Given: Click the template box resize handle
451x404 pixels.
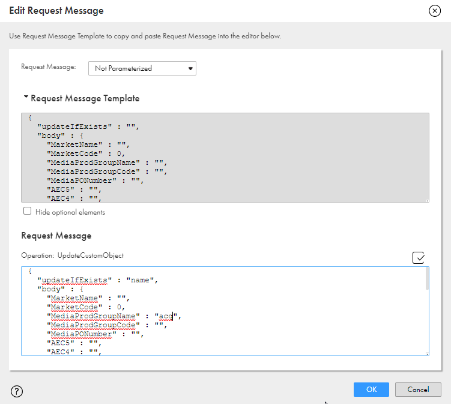Looking at the screenshot, I should click(428, 201).
